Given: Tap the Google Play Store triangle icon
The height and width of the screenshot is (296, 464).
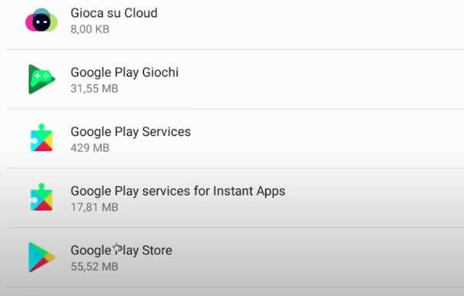Looking at the screenshot, I should click(x=42, y=257).
